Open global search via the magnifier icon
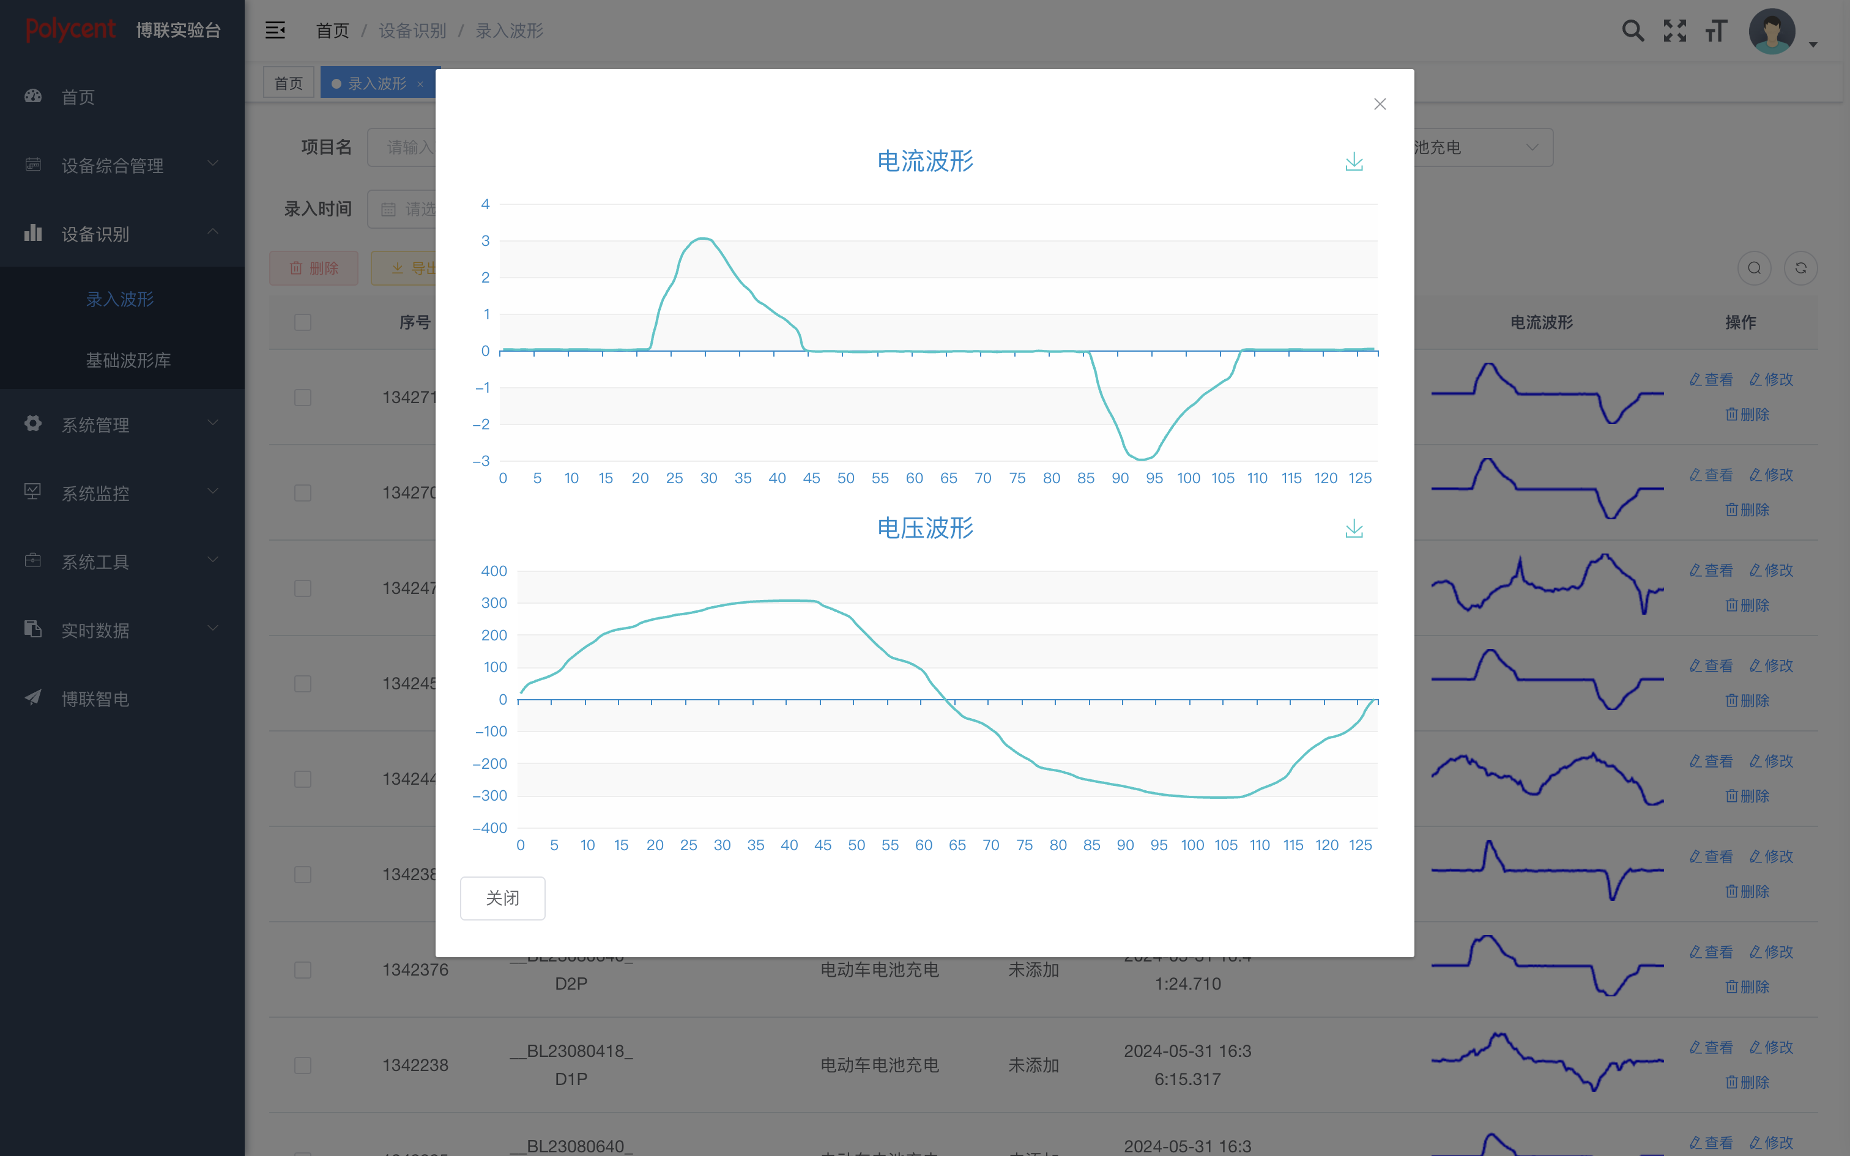Screen dimensions: 1850x1156 [x=1632, y=31]
